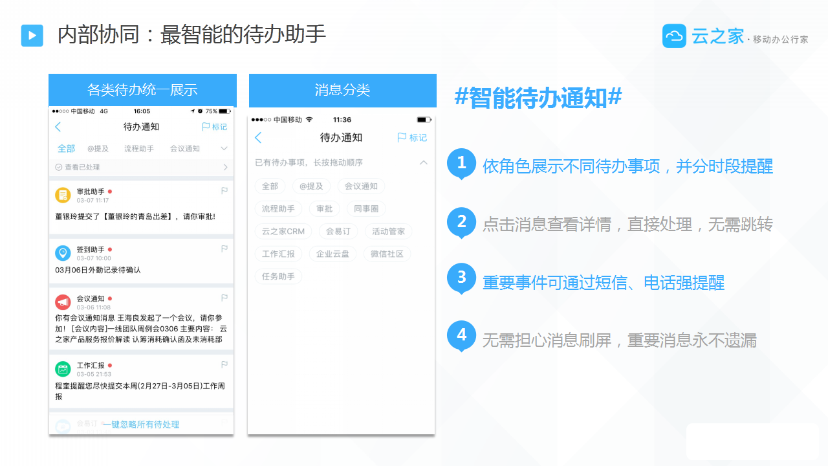Tap 待办通知 title in left phone

pyautogui.click(x=141, y=127)
